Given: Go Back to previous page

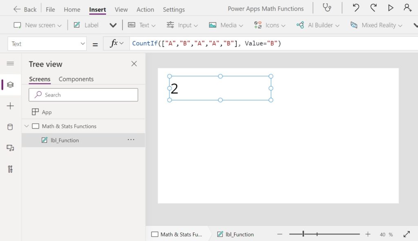Looking at the screenshot, I should point(25,10).
